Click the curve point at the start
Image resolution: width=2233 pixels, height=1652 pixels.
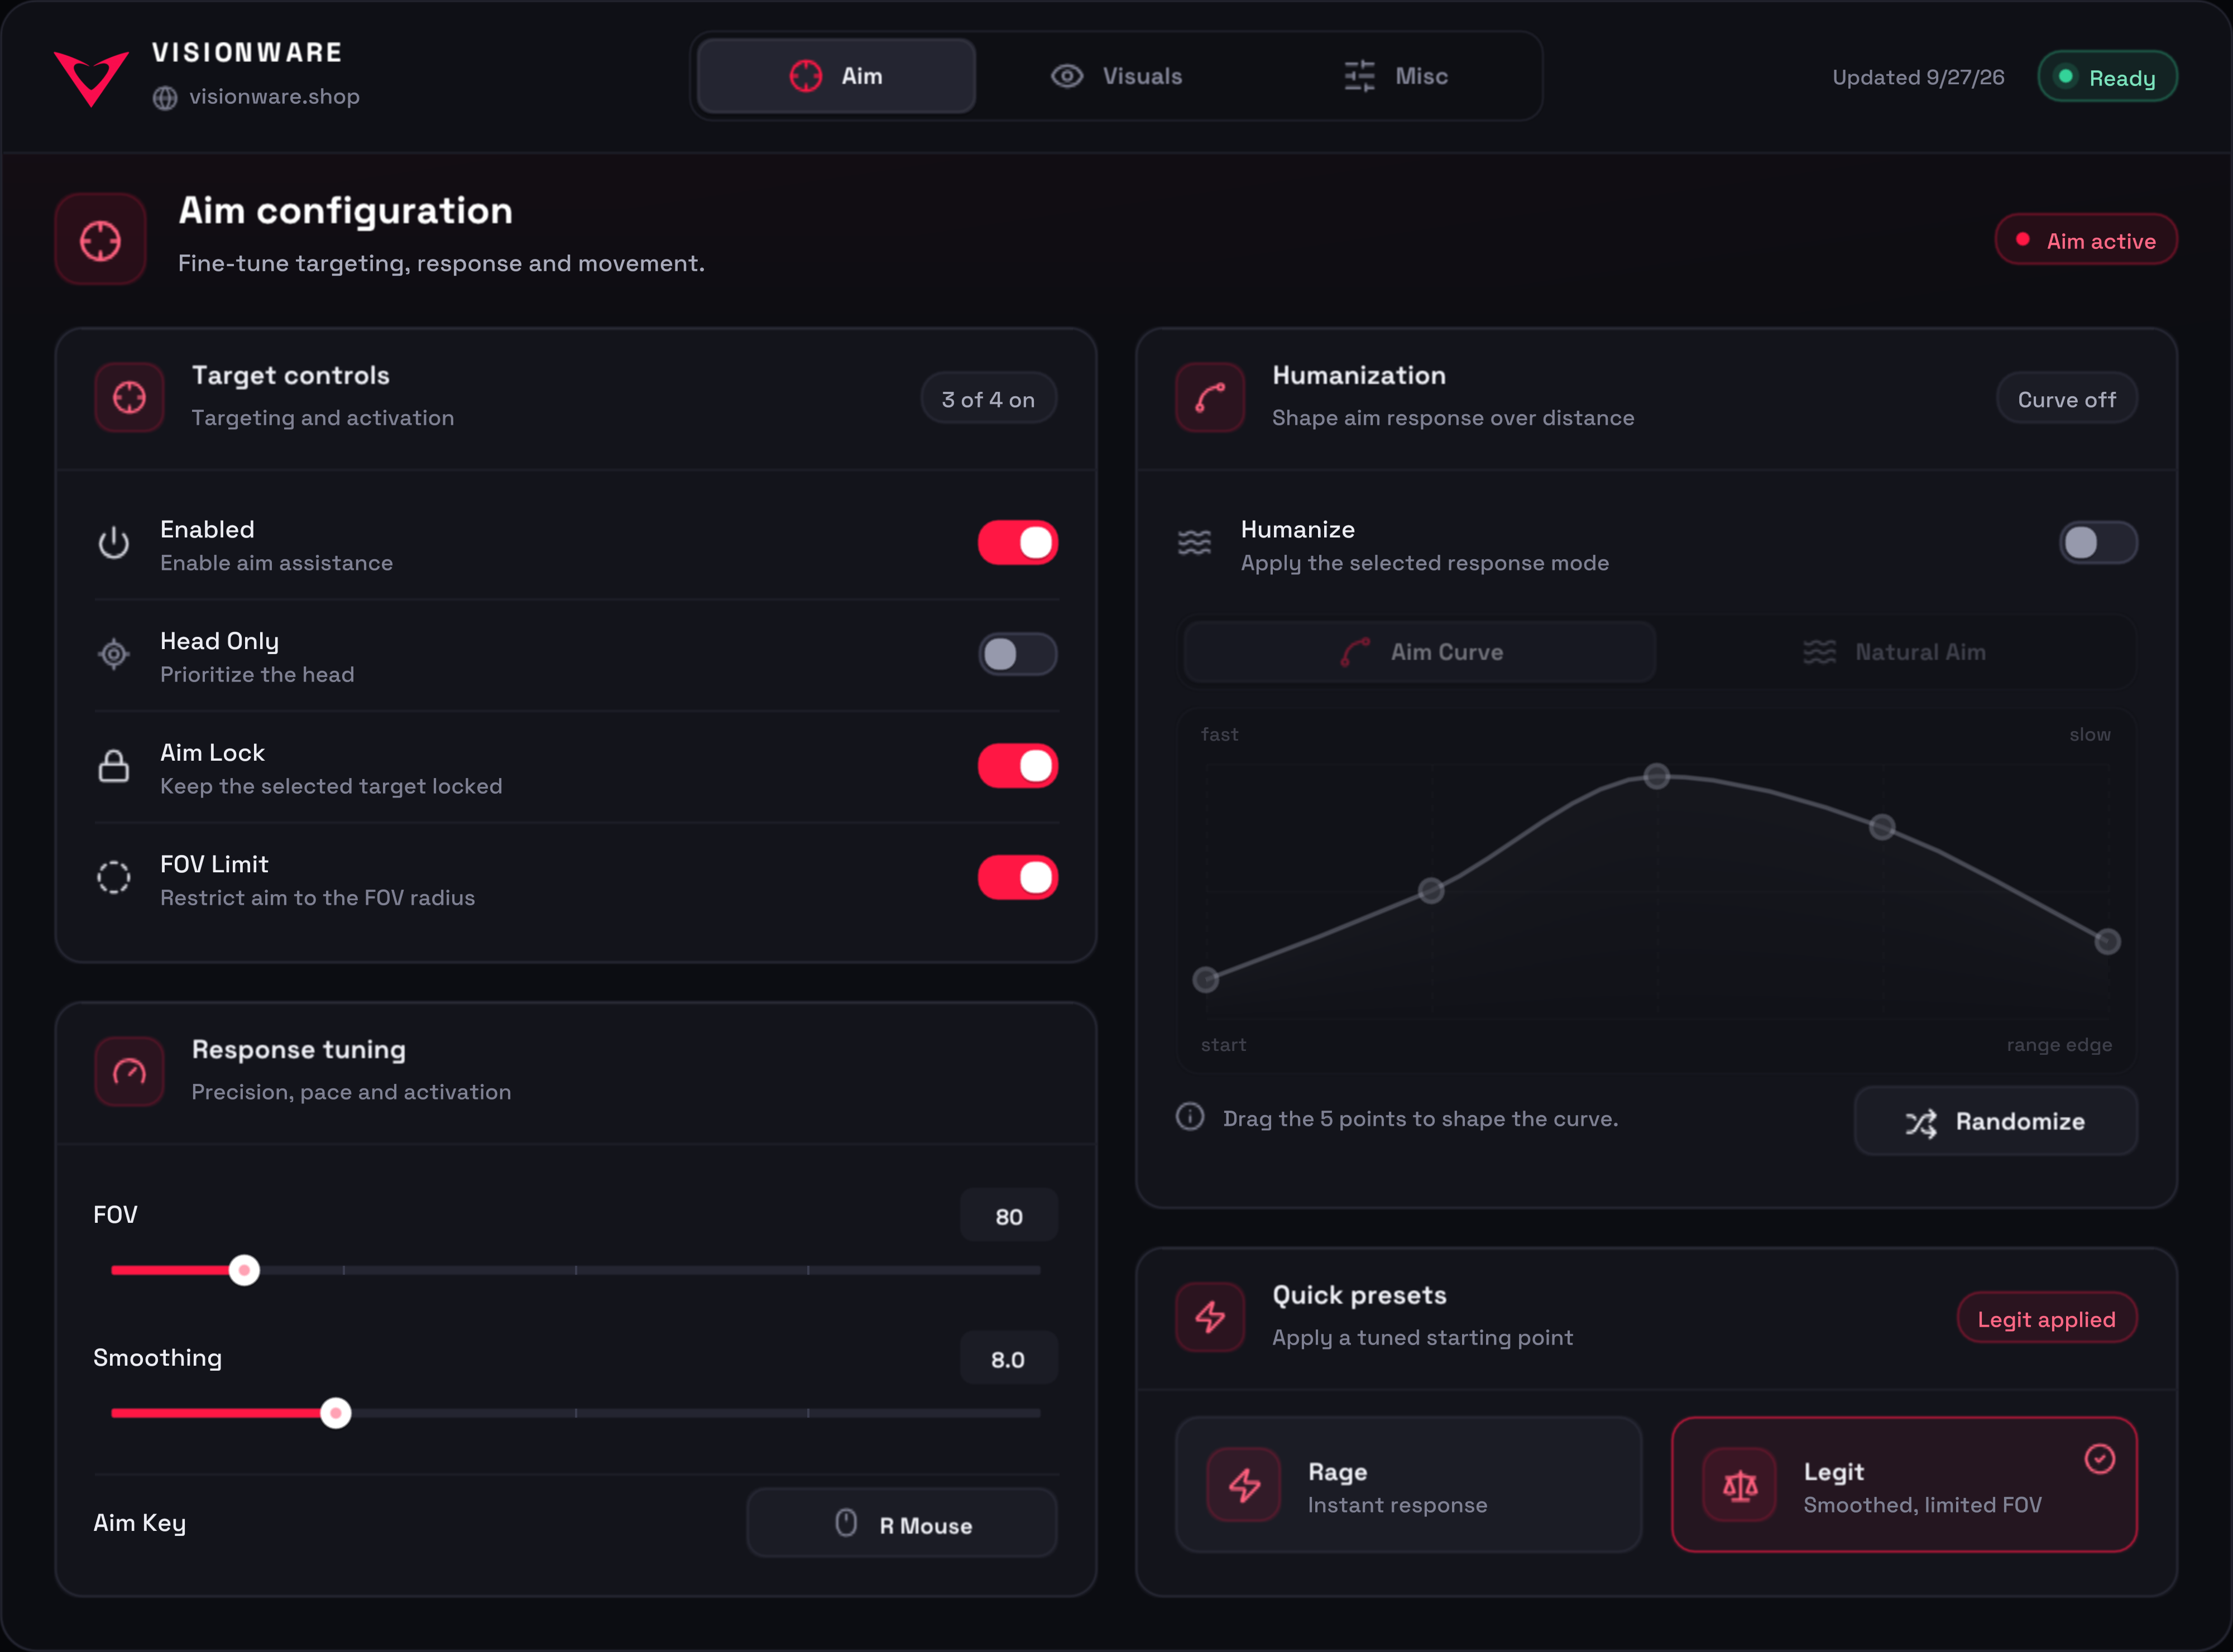click(x=1206, y=980)
